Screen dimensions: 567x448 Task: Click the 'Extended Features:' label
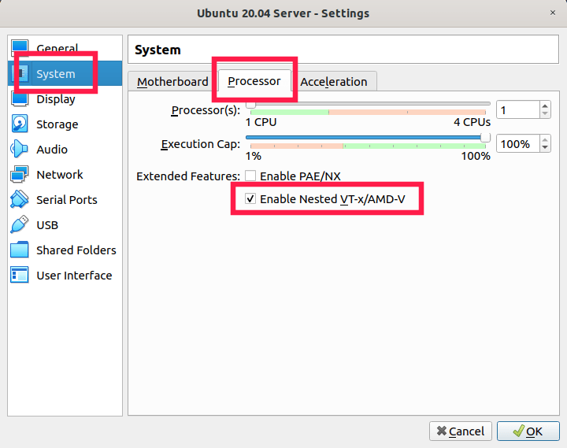pos(188,176)
